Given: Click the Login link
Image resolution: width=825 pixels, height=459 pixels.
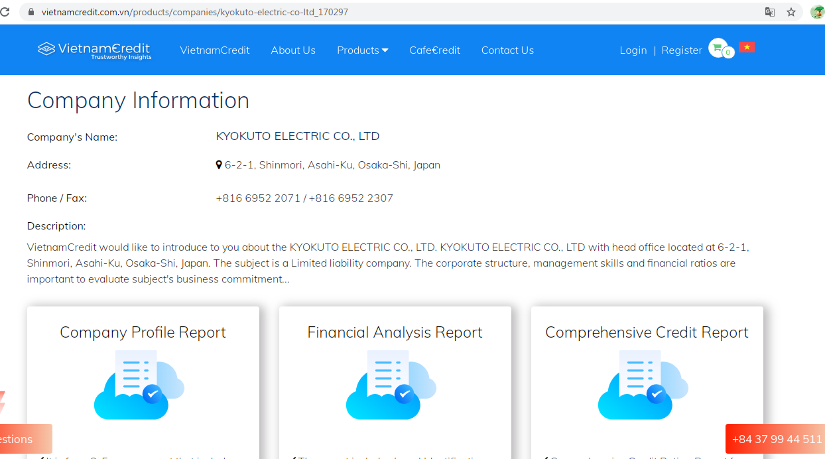Looking at the screenshot, I should [x=633, y=50].
